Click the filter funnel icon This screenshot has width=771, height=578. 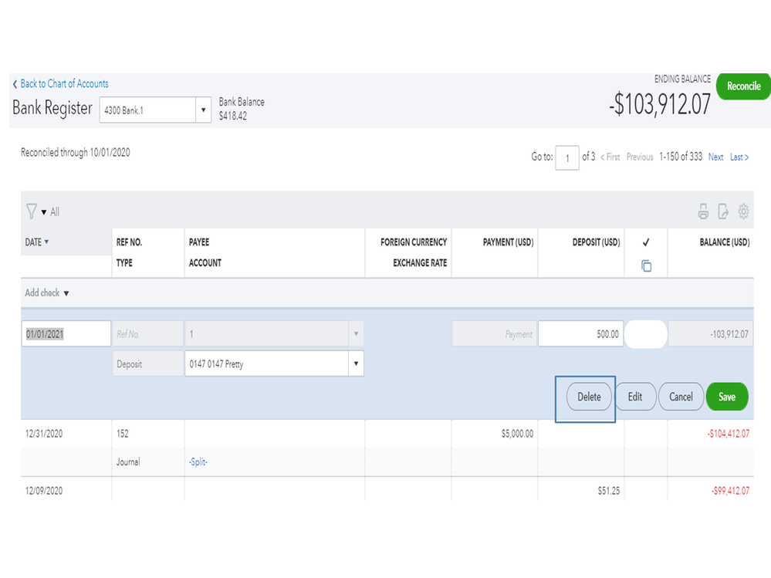[x=32, y=211]
